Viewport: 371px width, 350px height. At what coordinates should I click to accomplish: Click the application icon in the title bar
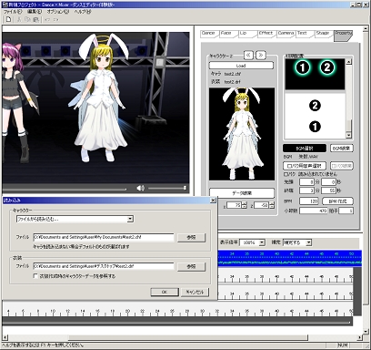pos(5,5)
